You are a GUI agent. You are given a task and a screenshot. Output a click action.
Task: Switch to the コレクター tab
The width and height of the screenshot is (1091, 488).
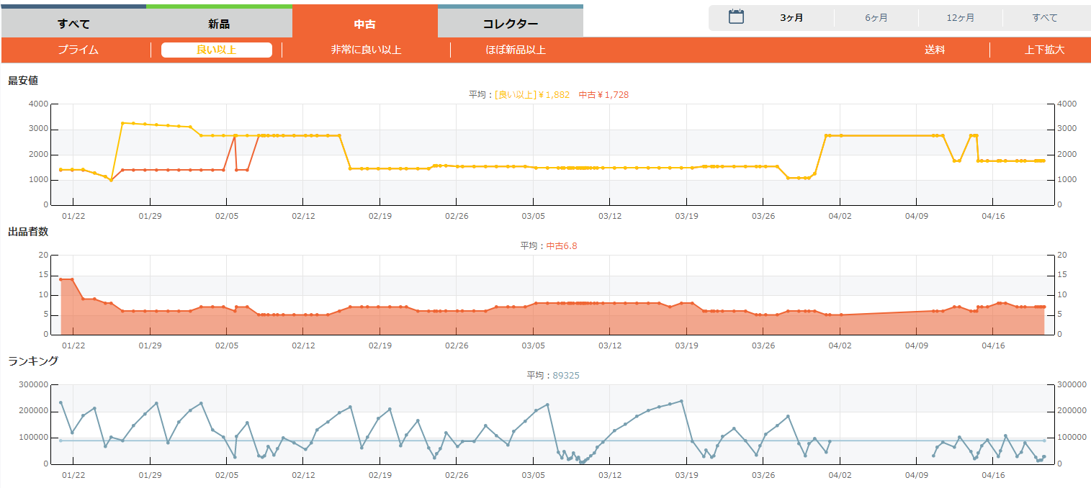[x=510, y=24]
